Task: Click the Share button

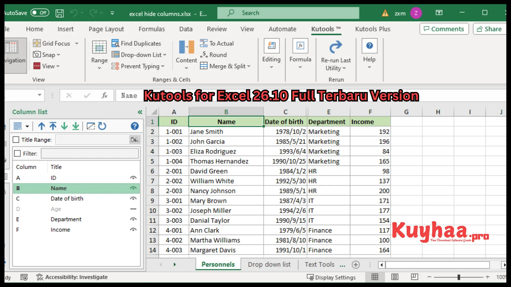Action: point(489,29)
